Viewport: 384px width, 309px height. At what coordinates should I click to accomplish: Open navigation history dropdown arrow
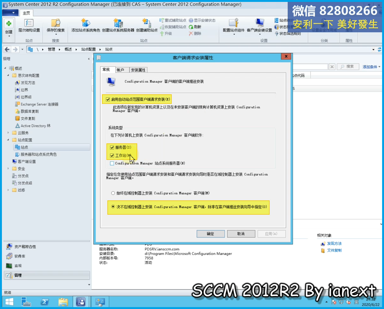click(x=22, y=49)
